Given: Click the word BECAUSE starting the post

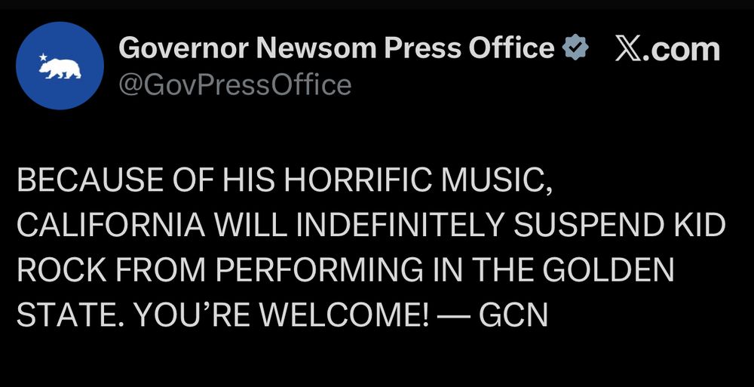Looking at the screenshot, I should 90,180.
